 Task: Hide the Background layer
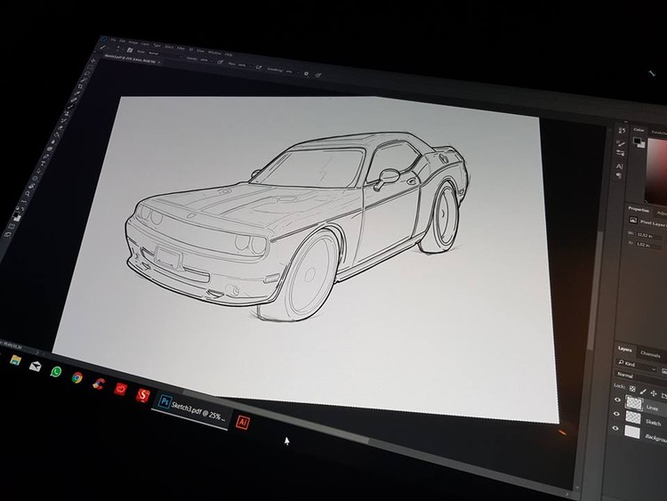pyautogui.click(x=615, y=428)
